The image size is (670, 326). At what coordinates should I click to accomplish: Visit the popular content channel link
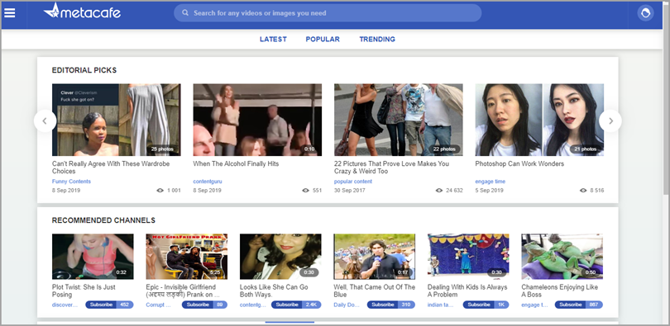point(353,182)
